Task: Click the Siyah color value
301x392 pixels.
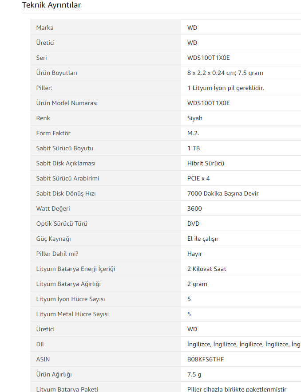Action: click(195, 118)
